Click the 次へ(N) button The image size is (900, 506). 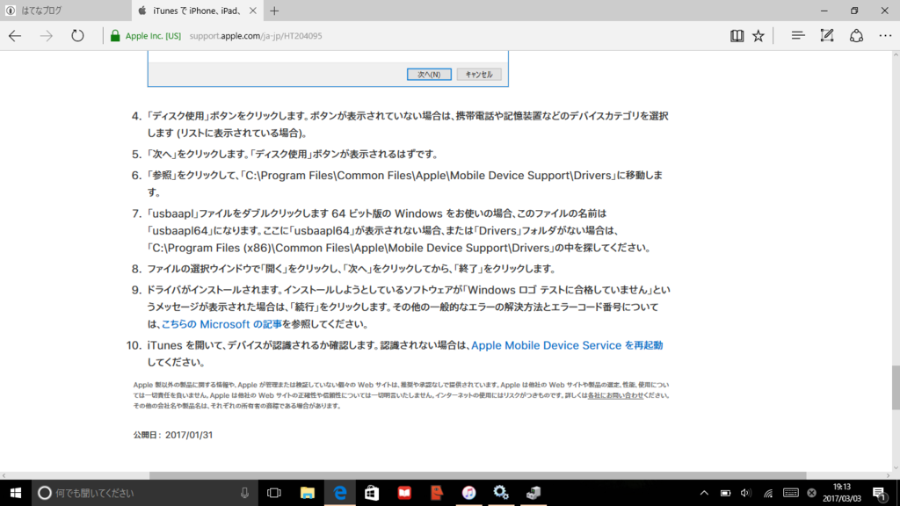429,74
